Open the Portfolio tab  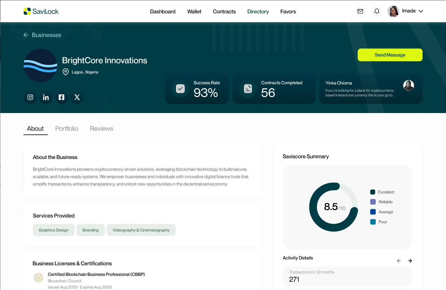coord(66,128)
